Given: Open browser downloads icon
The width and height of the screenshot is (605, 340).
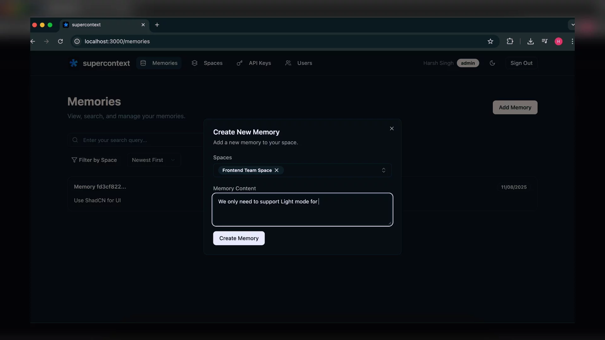Looking at the screenshot, I should point(531,42).
